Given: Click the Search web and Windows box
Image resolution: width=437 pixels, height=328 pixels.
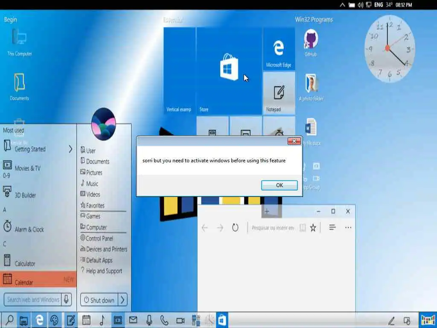Looking at the screenshot, I should [x=32, y=299].
